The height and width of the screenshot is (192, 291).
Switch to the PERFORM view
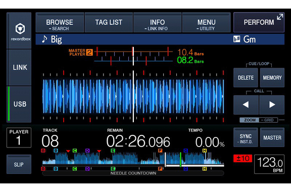259,22
